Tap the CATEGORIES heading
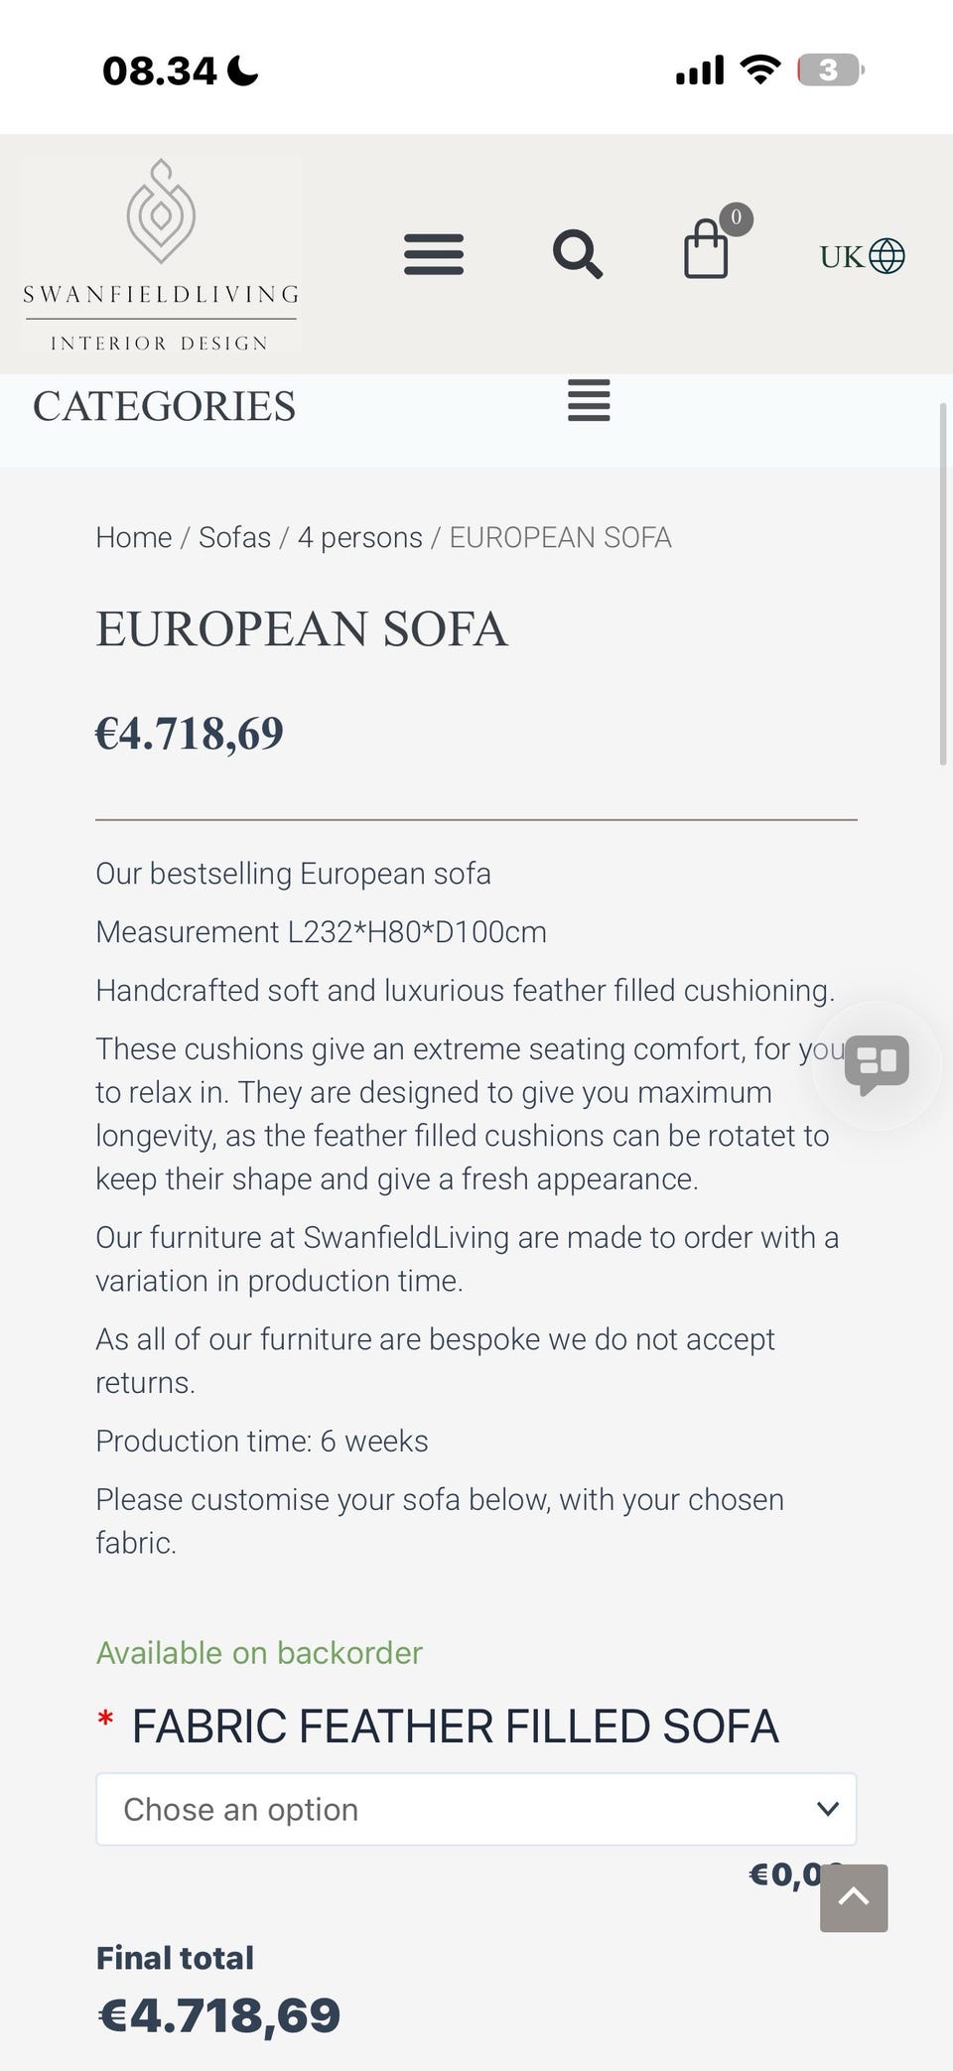The height and width of the screenshot is (2071, 953). pos(164,406)
